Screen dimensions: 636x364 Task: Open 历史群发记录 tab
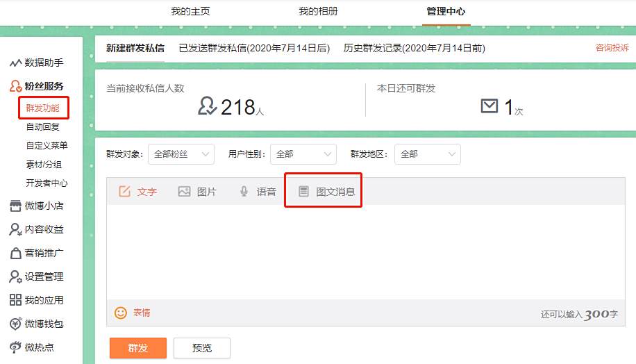(414, 49)
